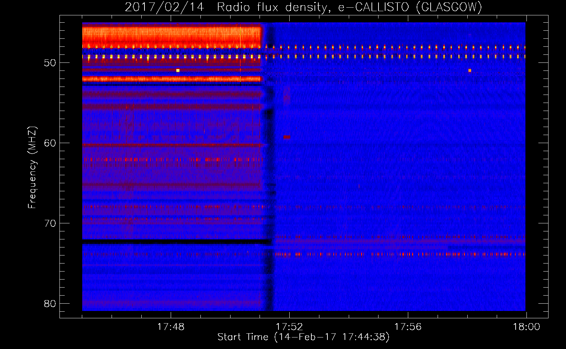Click the 'Frequency (MHZ)' axis label
This screenshot has width=566, height=349.
point(32,168)
